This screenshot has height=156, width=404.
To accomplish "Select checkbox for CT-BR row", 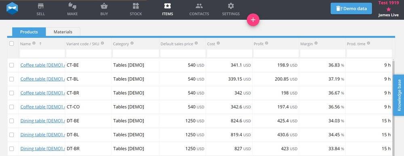I will [12, 93].
